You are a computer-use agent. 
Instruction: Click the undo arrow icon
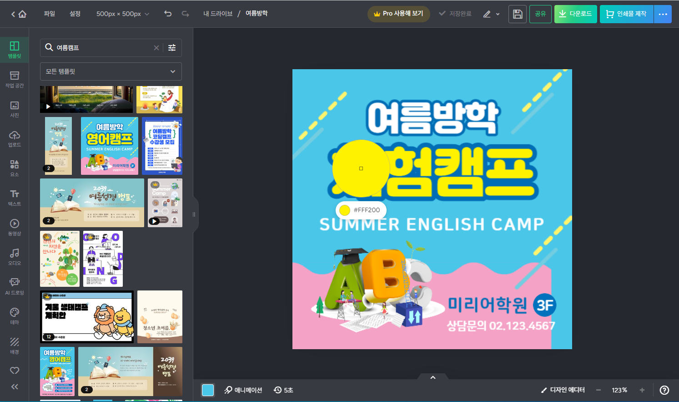(x=168, y=14)
